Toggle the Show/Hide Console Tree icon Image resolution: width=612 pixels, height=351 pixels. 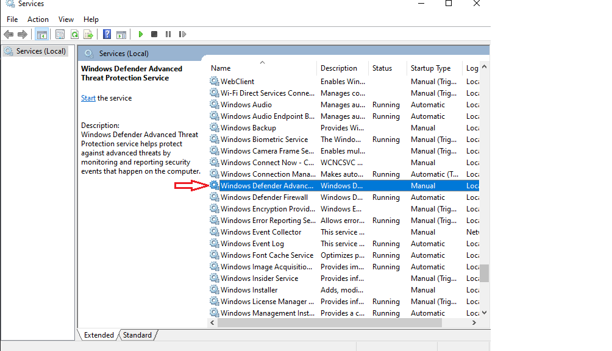pyautogui.click(x=42, y=34)
